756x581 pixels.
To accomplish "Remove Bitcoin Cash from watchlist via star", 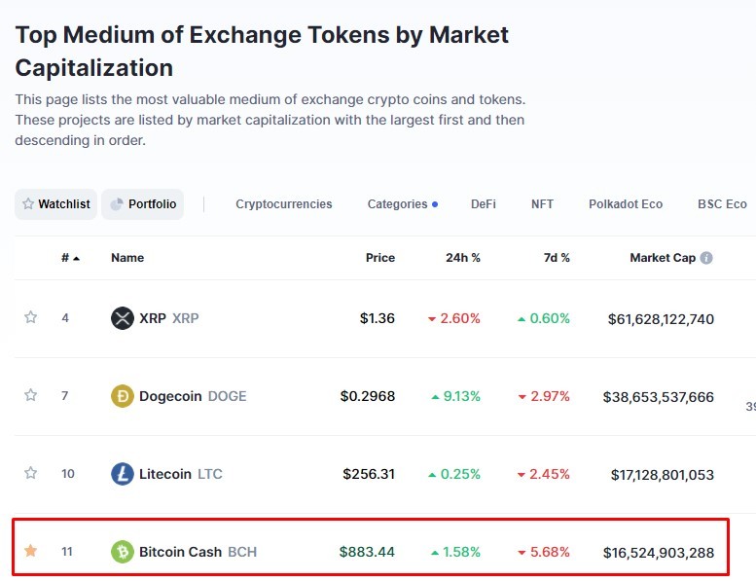I will (x=31, y=551).
